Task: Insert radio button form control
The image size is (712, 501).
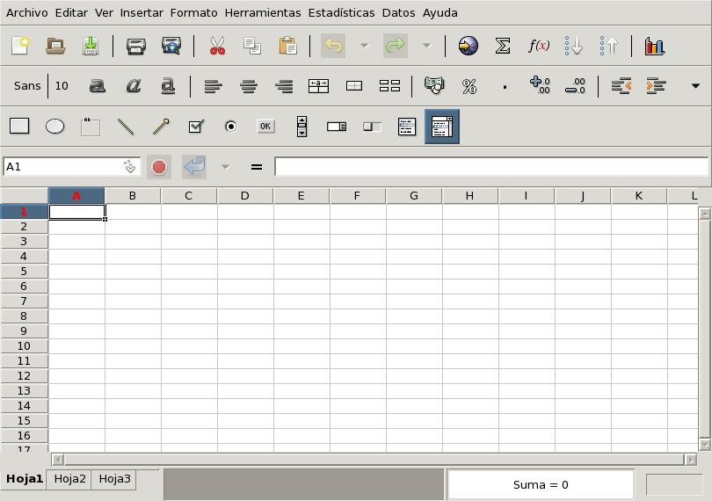Action: click(x=230, y=126)
